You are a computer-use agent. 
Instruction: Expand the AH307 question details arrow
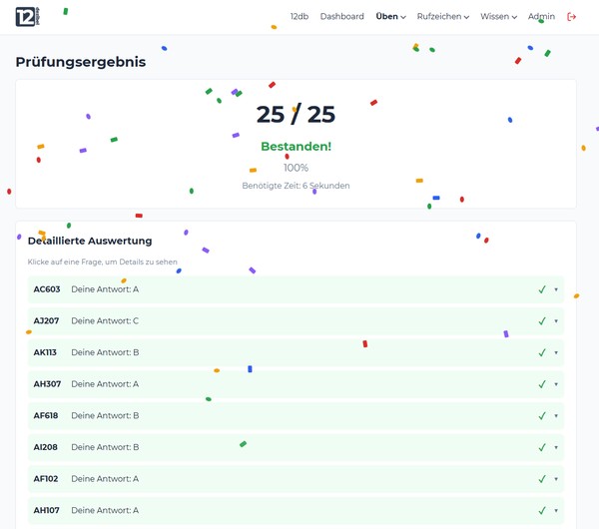(x=556, y=384)
